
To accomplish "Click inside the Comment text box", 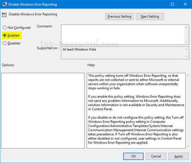I will click(x=122, y=34).
